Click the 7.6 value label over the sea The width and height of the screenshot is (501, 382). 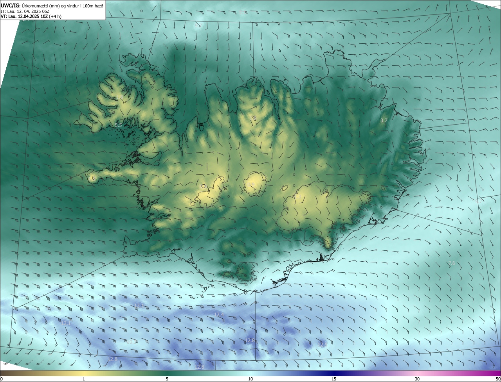click(x=451, y=263)
